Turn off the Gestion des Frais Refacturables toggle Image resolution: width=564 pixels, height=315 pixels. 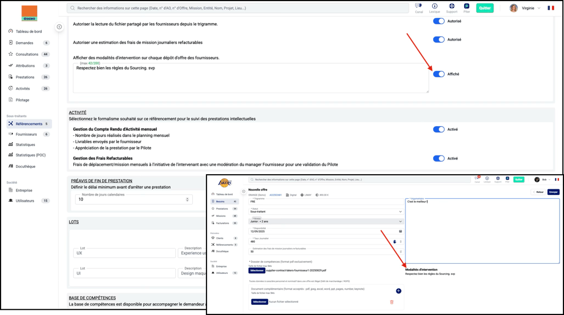tap(439, 158)
